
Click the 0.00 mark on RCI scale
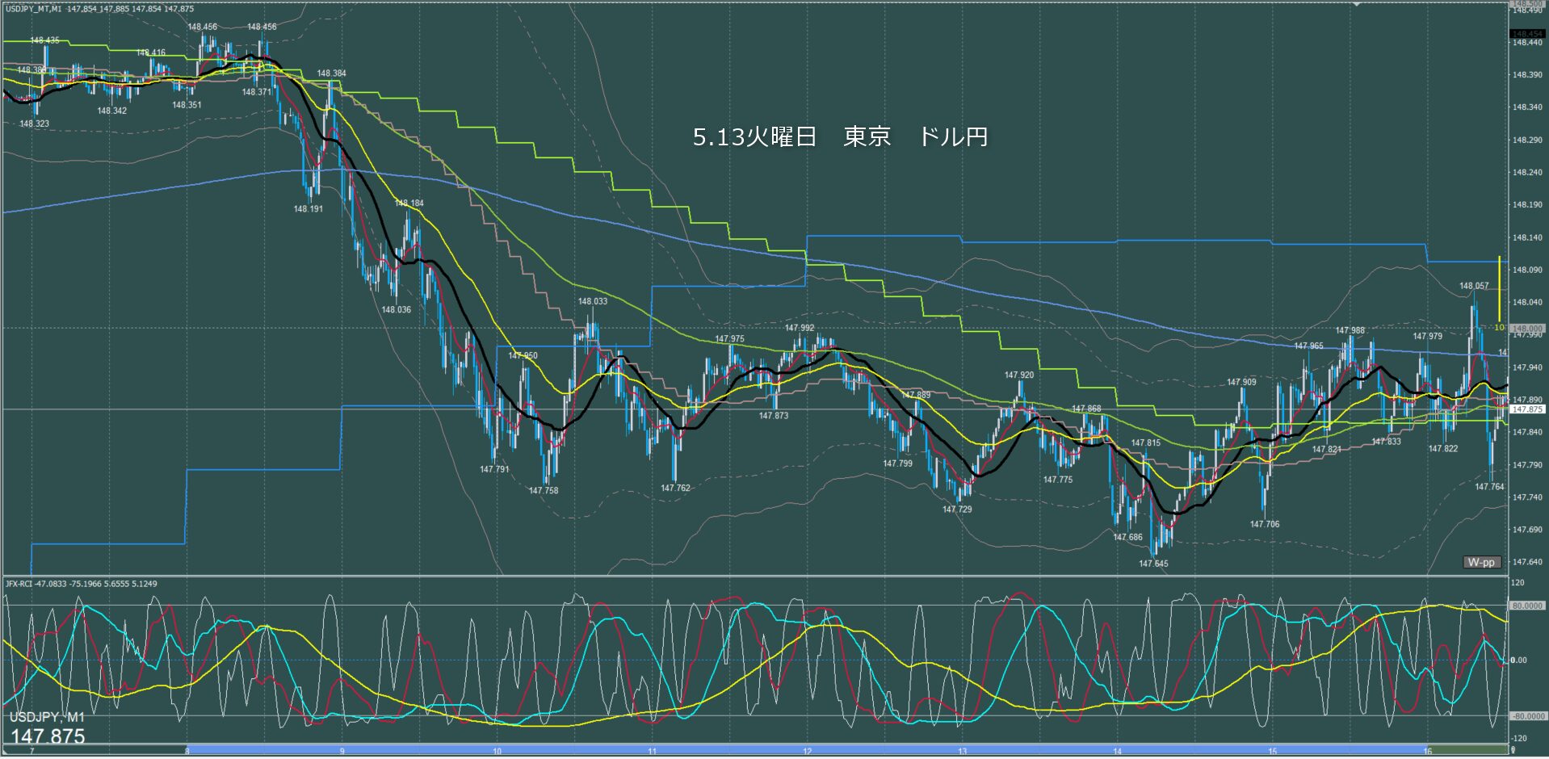coord(1520,660)
